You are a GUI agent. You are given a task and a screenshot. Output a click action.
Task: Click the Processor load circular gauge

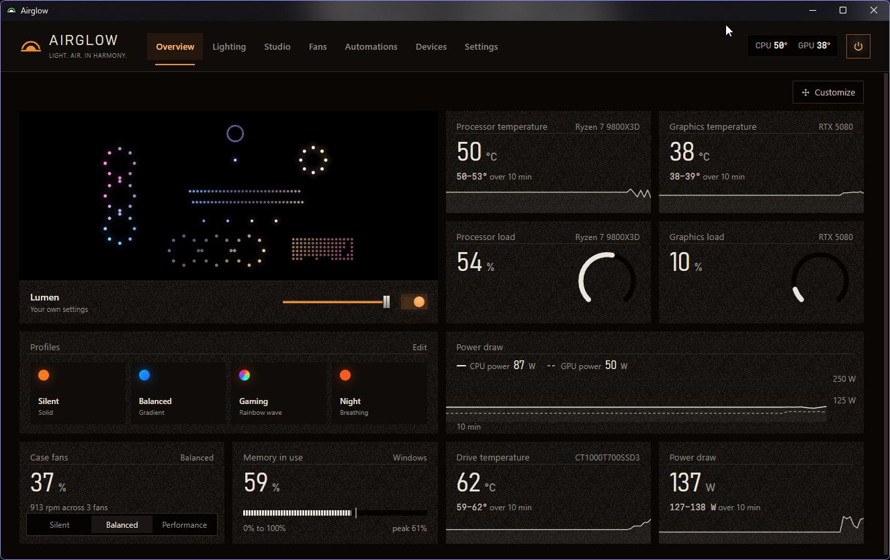click(x=607, y=278)
